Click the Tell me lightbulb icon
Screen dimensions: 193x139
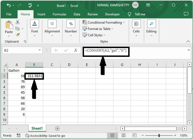[129, 14]
